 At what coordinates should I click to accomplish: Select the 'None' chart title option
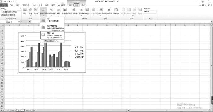click(52, 20)
